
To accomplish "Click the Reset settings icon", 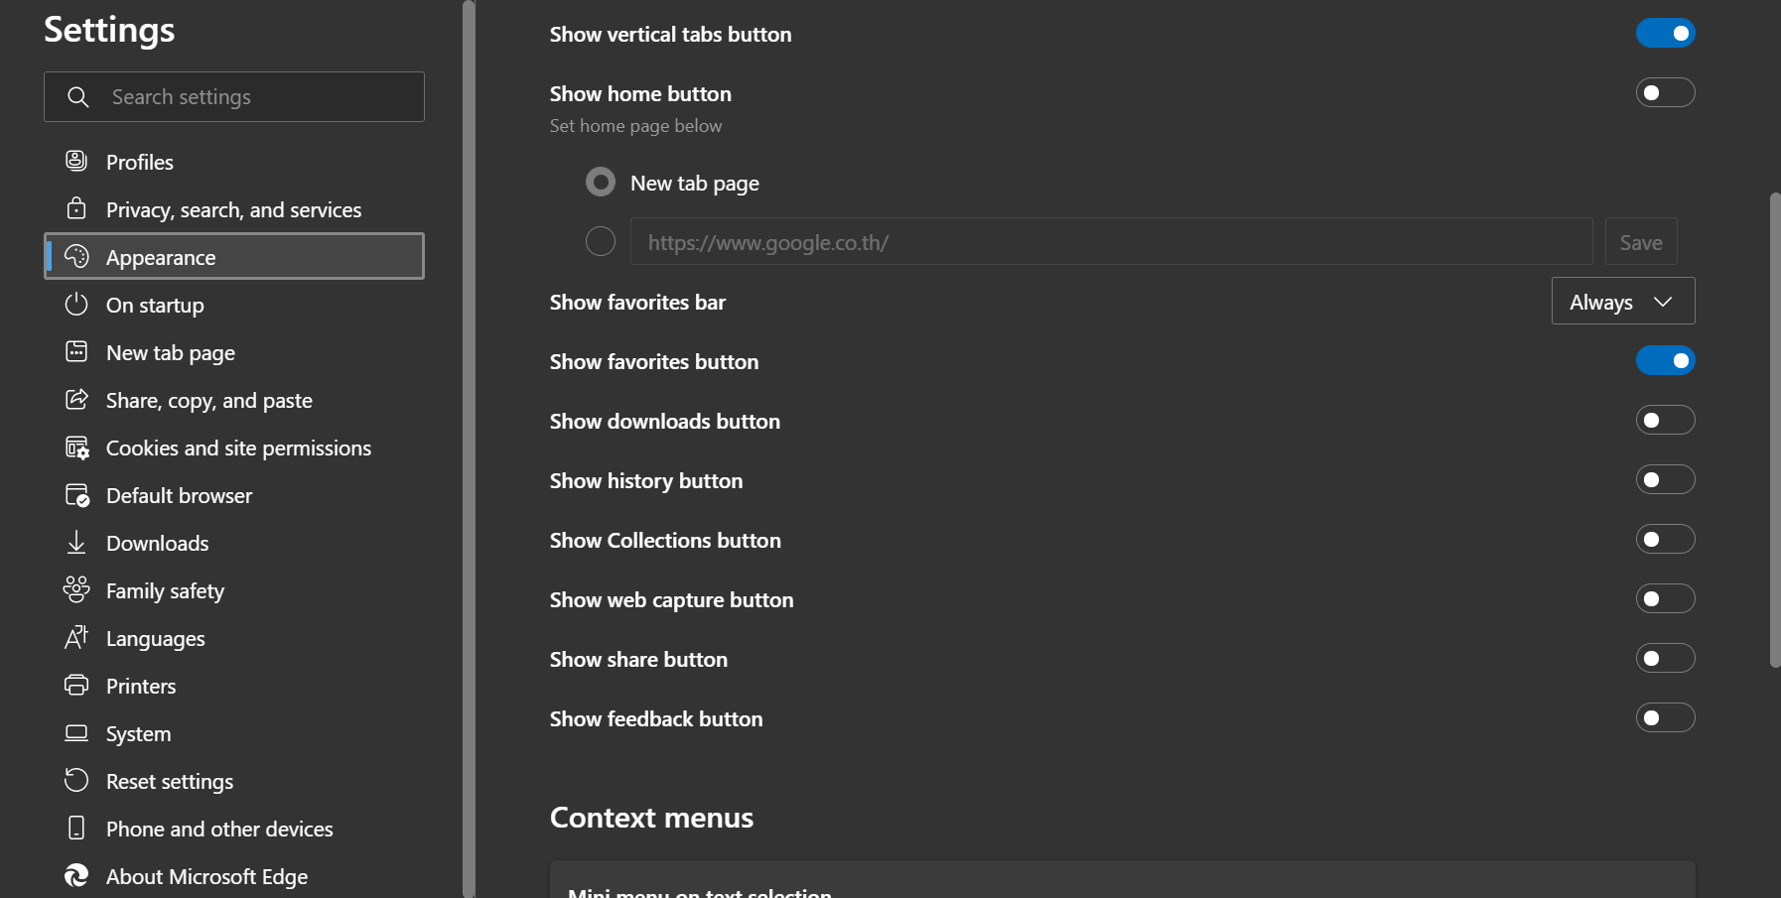I will (x=76, y=780).
